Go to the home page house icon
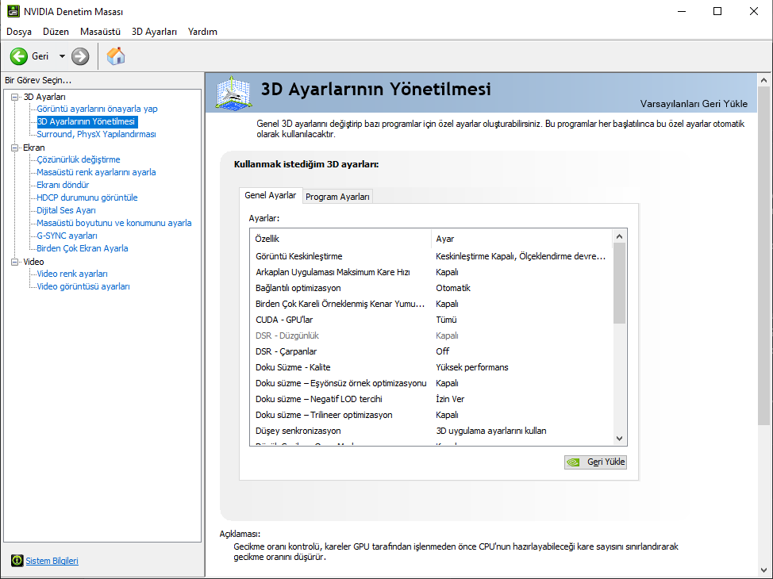 point(116,56)
